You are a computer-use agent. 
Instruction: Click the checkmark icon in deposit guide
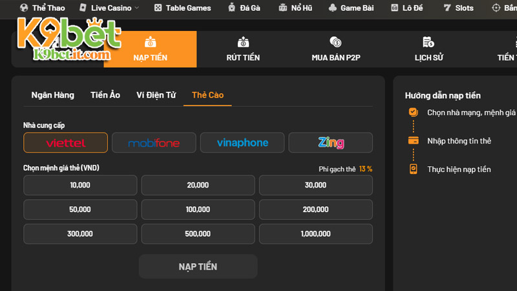(413, 112)
